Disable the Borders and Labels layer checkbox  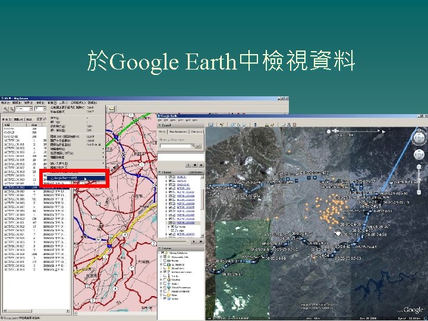coord(165,272)
